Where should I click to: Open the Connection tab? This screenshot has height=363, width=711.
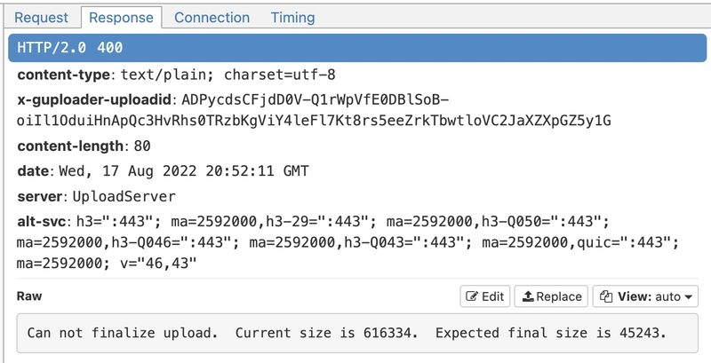[212, 18]
